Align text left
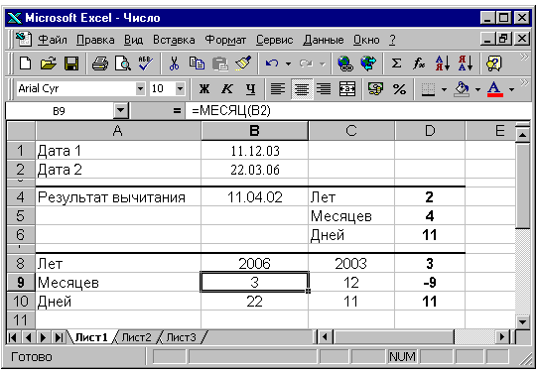Image resolution: width=539 pixels, height=374 pixels. point(277,89)
